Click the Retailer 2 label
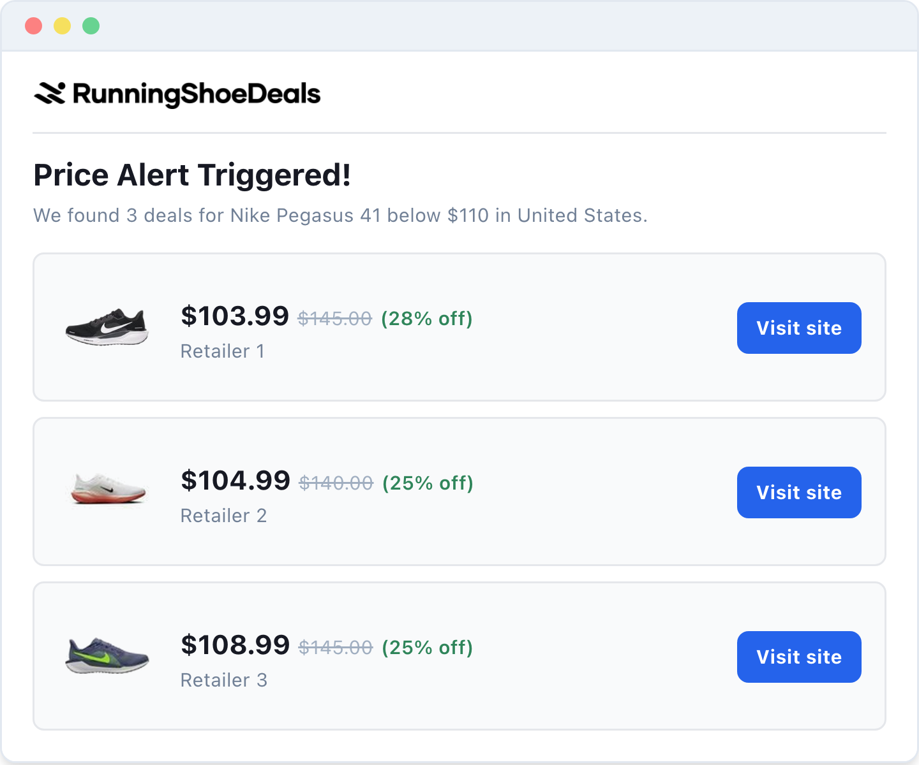Screen dimensions: 919x765 click(x=223, y=516)
